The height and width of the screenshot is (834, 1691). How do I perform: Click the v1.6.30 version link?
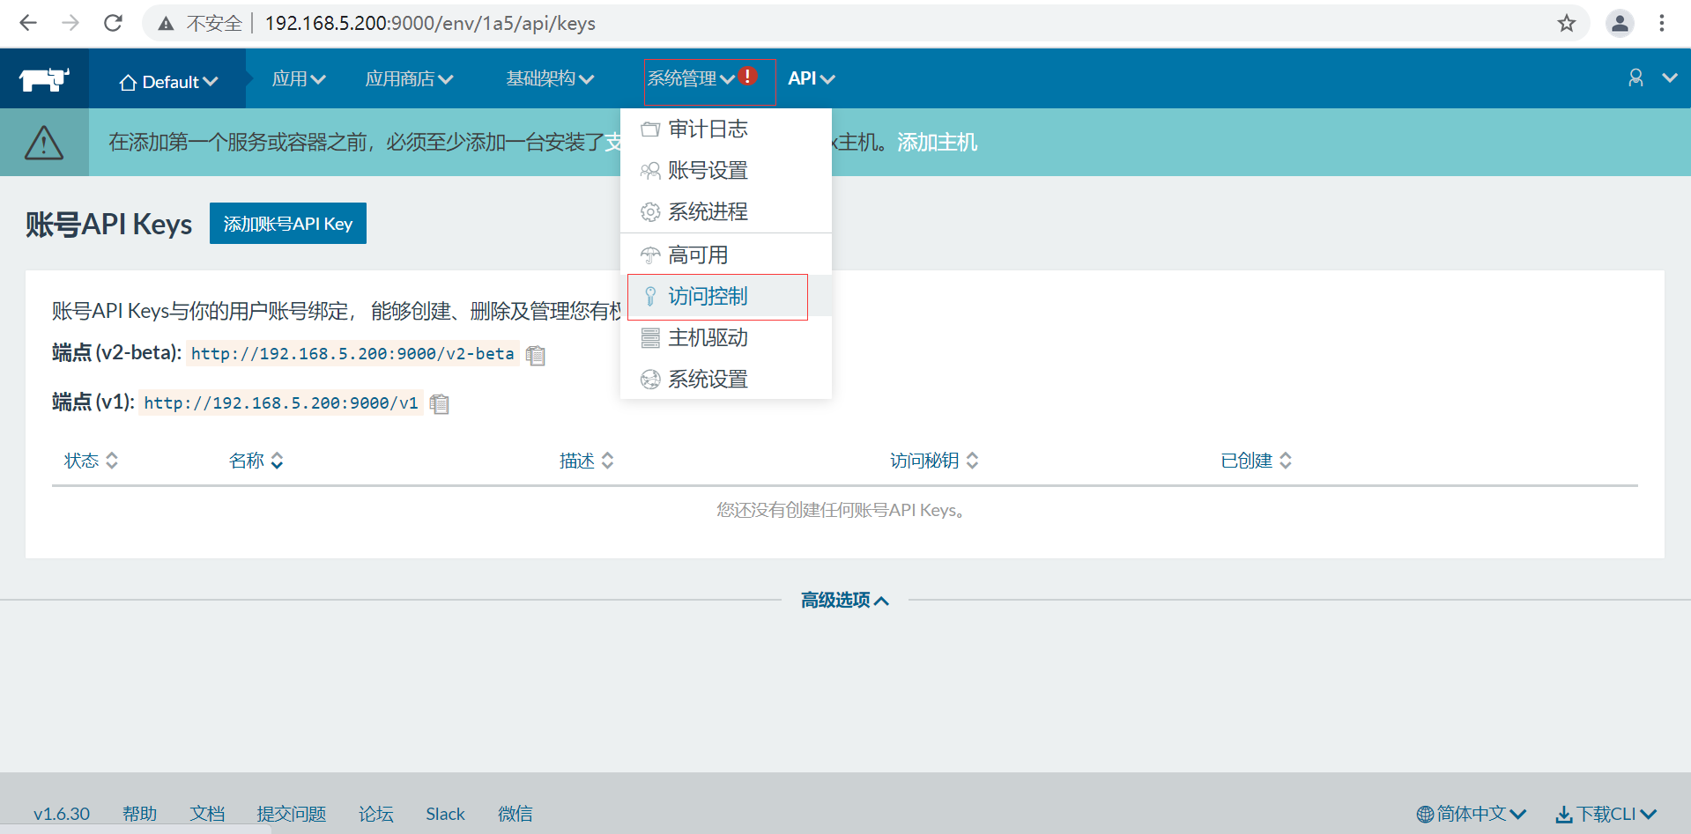pos(62,814)
